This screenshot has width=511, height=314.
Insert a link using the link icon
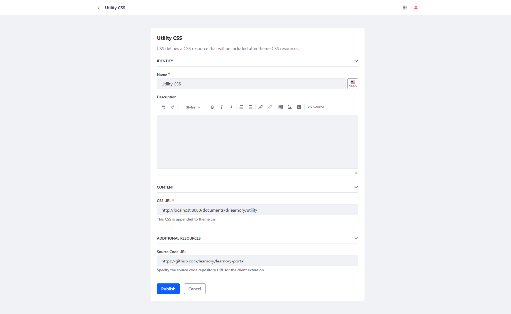[260, 107]
